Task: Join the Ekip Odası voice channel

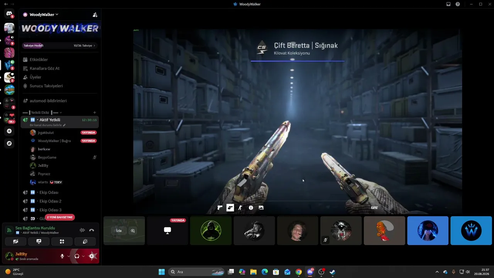Action: tap(60, 192)
